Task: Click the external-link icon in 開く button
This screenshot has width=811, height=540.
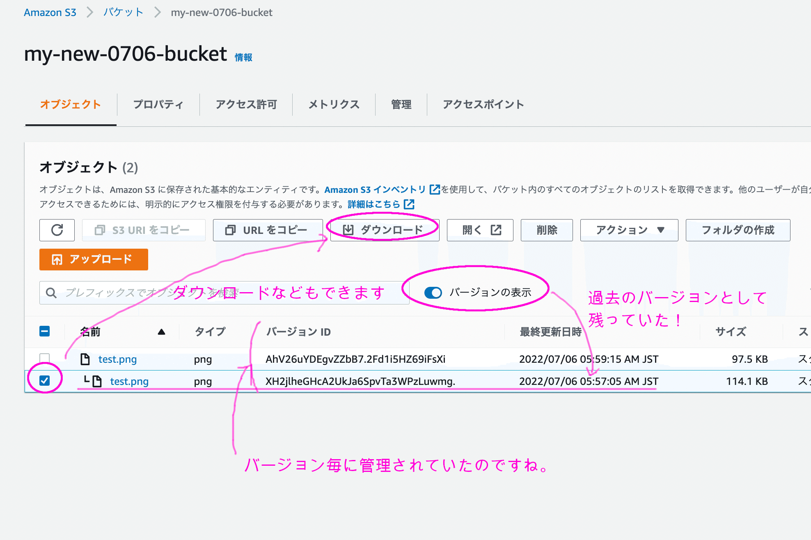Action: click(x=496, y=230)
